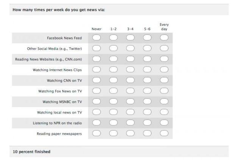Select 3-4 for Watching Fox News
This screenshot has height=160, width=232.
(x=130, y=91)
